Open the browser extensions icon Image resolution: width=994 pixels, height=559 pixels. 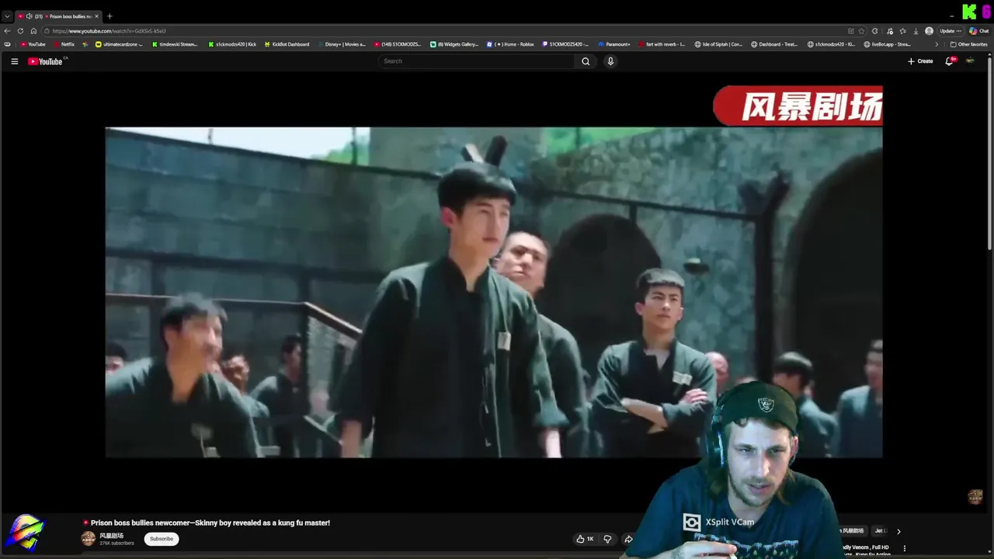click(x=875, y=31)
